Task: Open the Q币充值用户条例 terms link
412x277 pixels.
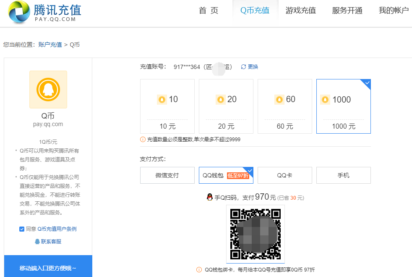Action: click(x=57, y=229)
